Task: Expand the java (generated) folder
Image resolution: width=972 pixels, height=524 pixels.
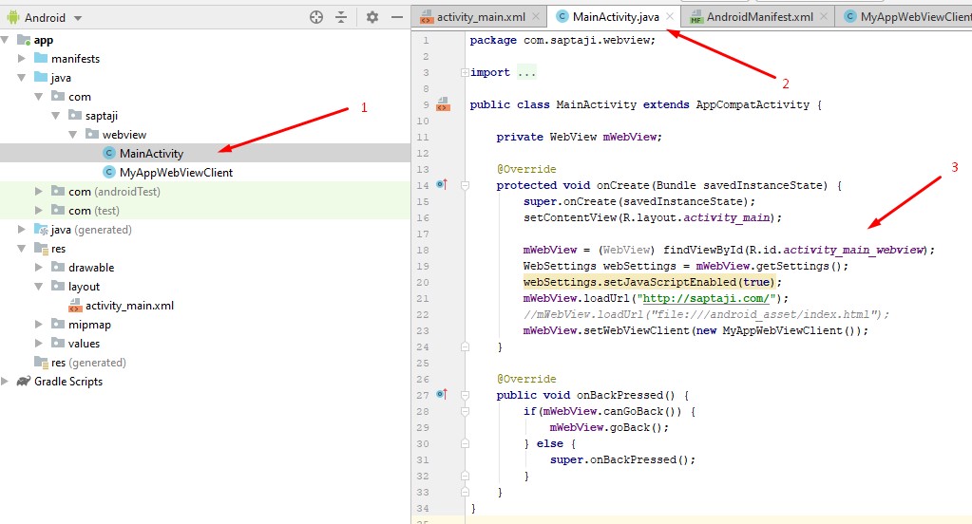Action: (22, 229)
